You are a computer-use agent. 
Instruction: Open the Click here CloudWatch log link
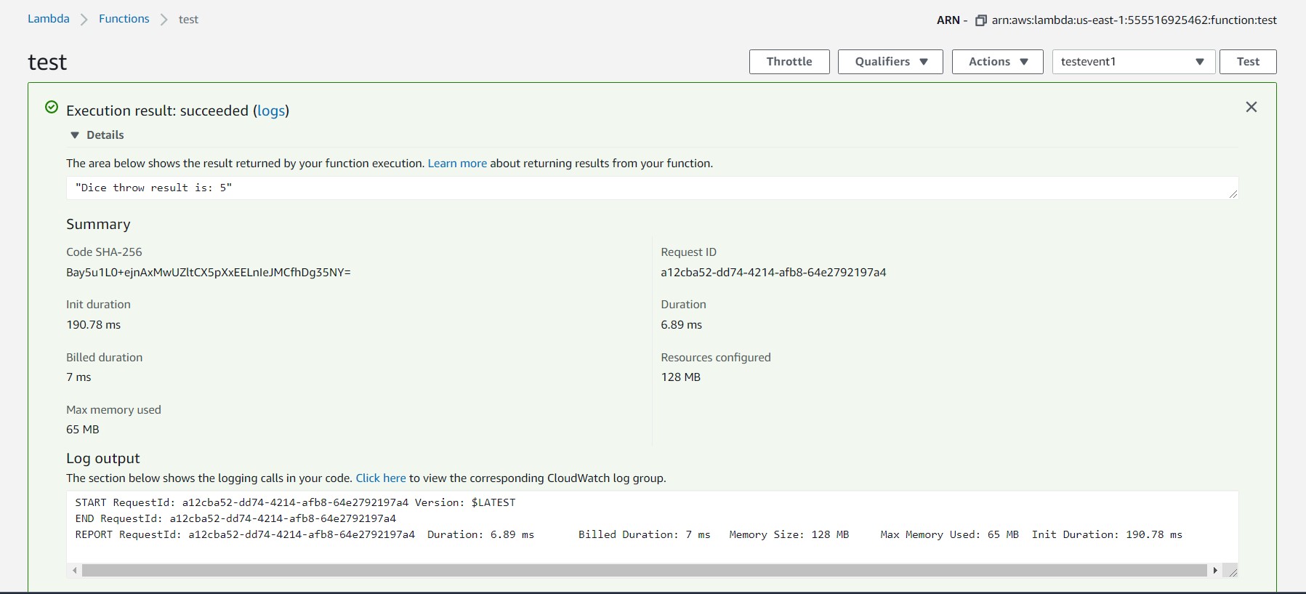click(381, 478)
